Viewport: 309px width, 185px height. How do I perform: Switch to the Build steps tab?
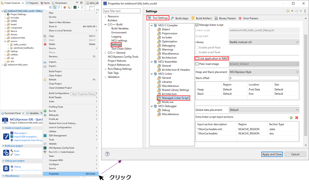(179, 18)
